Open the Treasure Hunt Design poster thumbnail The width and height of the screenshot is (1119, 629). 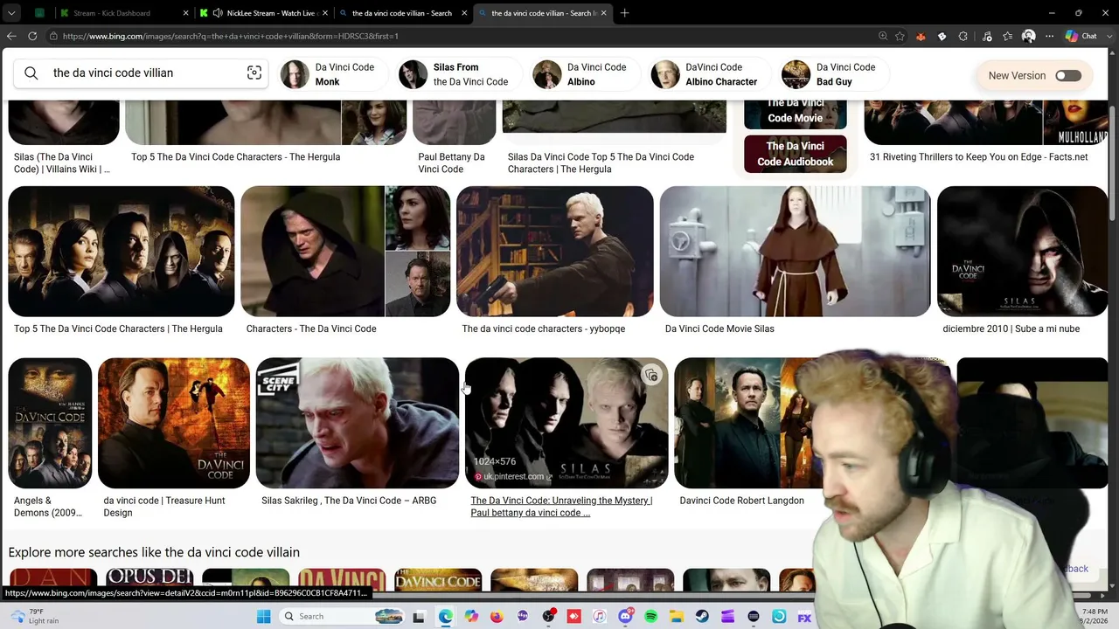point(174,423)
